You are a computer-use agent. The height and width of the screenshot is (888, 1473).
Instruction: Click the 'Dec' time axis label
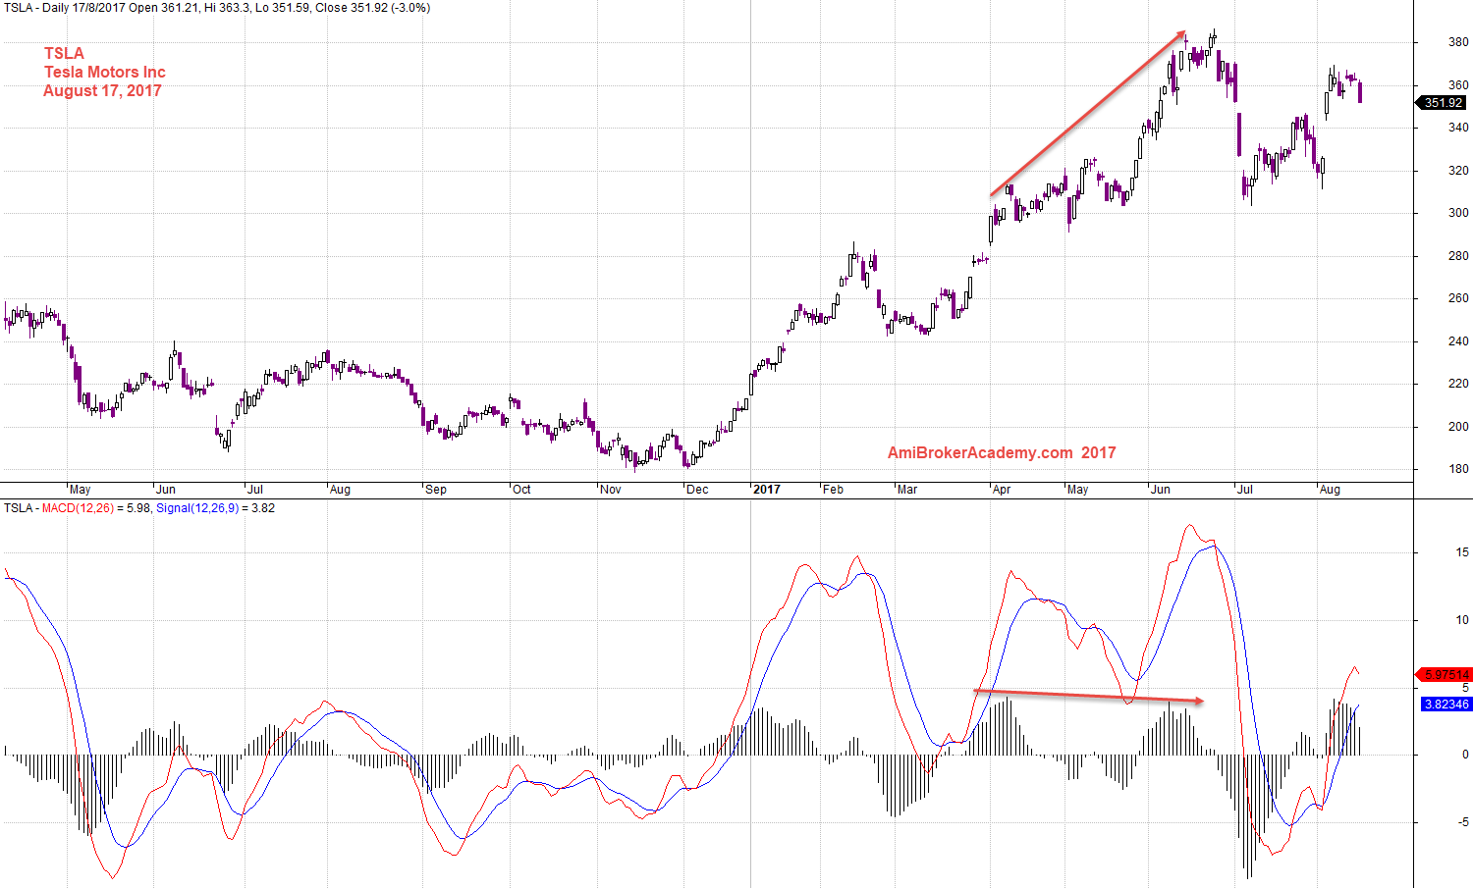(x=697, y=490)
